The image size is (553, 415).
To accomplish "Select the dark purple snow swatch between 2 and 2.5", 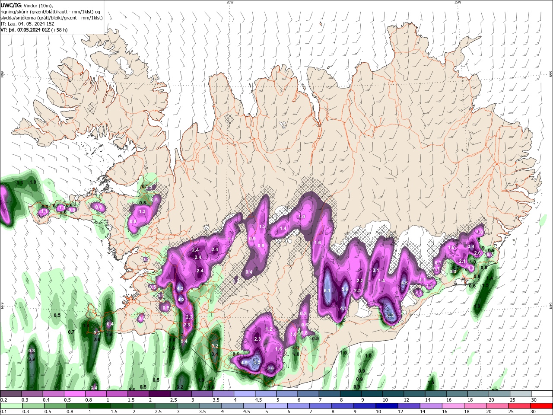I will click(159, 394).
